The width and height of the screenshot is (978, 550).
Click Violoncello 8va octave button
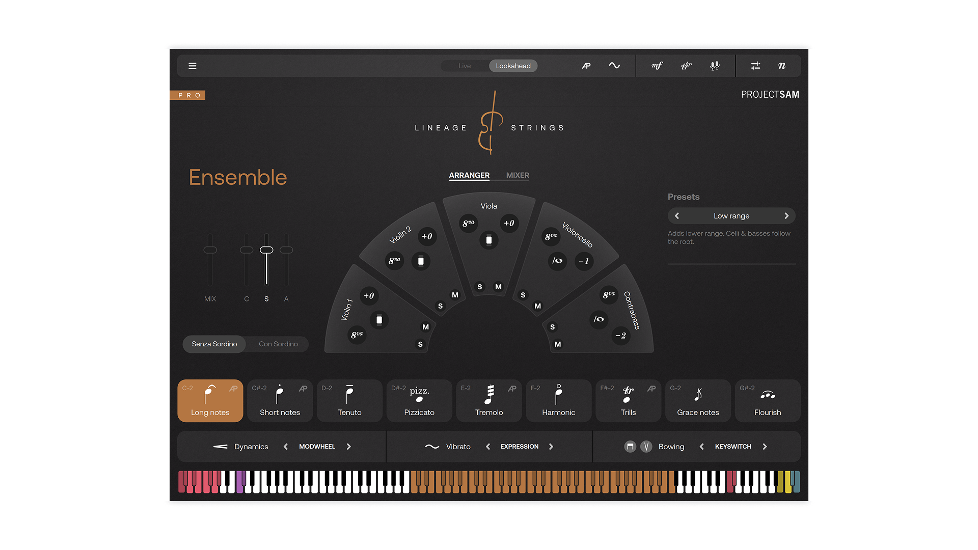pos(551,237)
